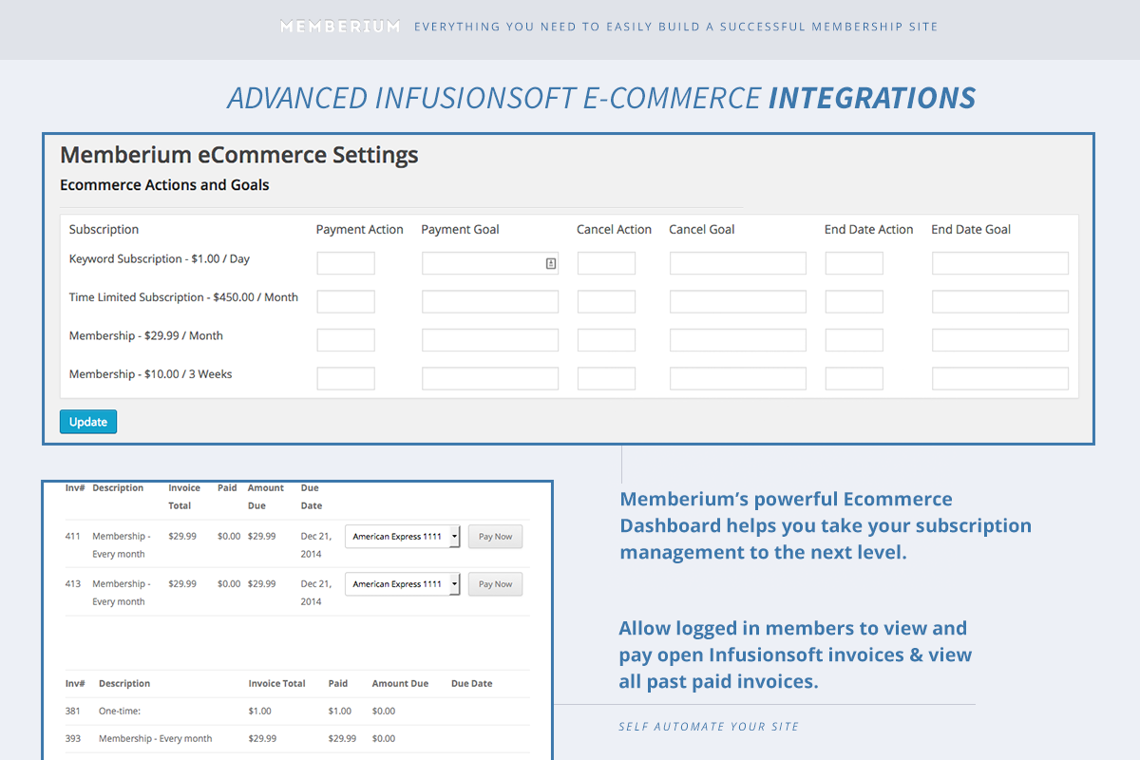Click End Date Goal field for Membership $10.00 / 3 Weeks
Image resolution: width=1140 pixels, height=760 pixels.
coord(1000,378)
